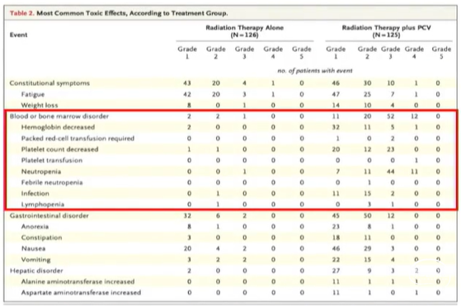This screenshot has width=461, height=306.
Task: Select 'Blood or bone marrow disorder' row label
Action: coord(59,116)
